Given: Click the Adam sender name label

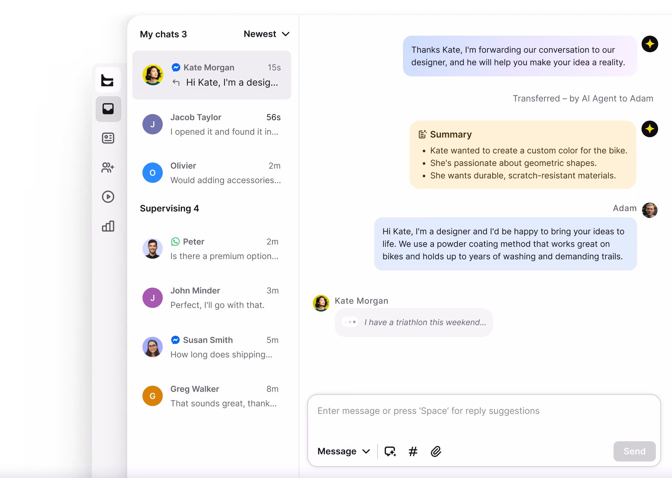Looking at the screenshot, I should pos(625,208).
